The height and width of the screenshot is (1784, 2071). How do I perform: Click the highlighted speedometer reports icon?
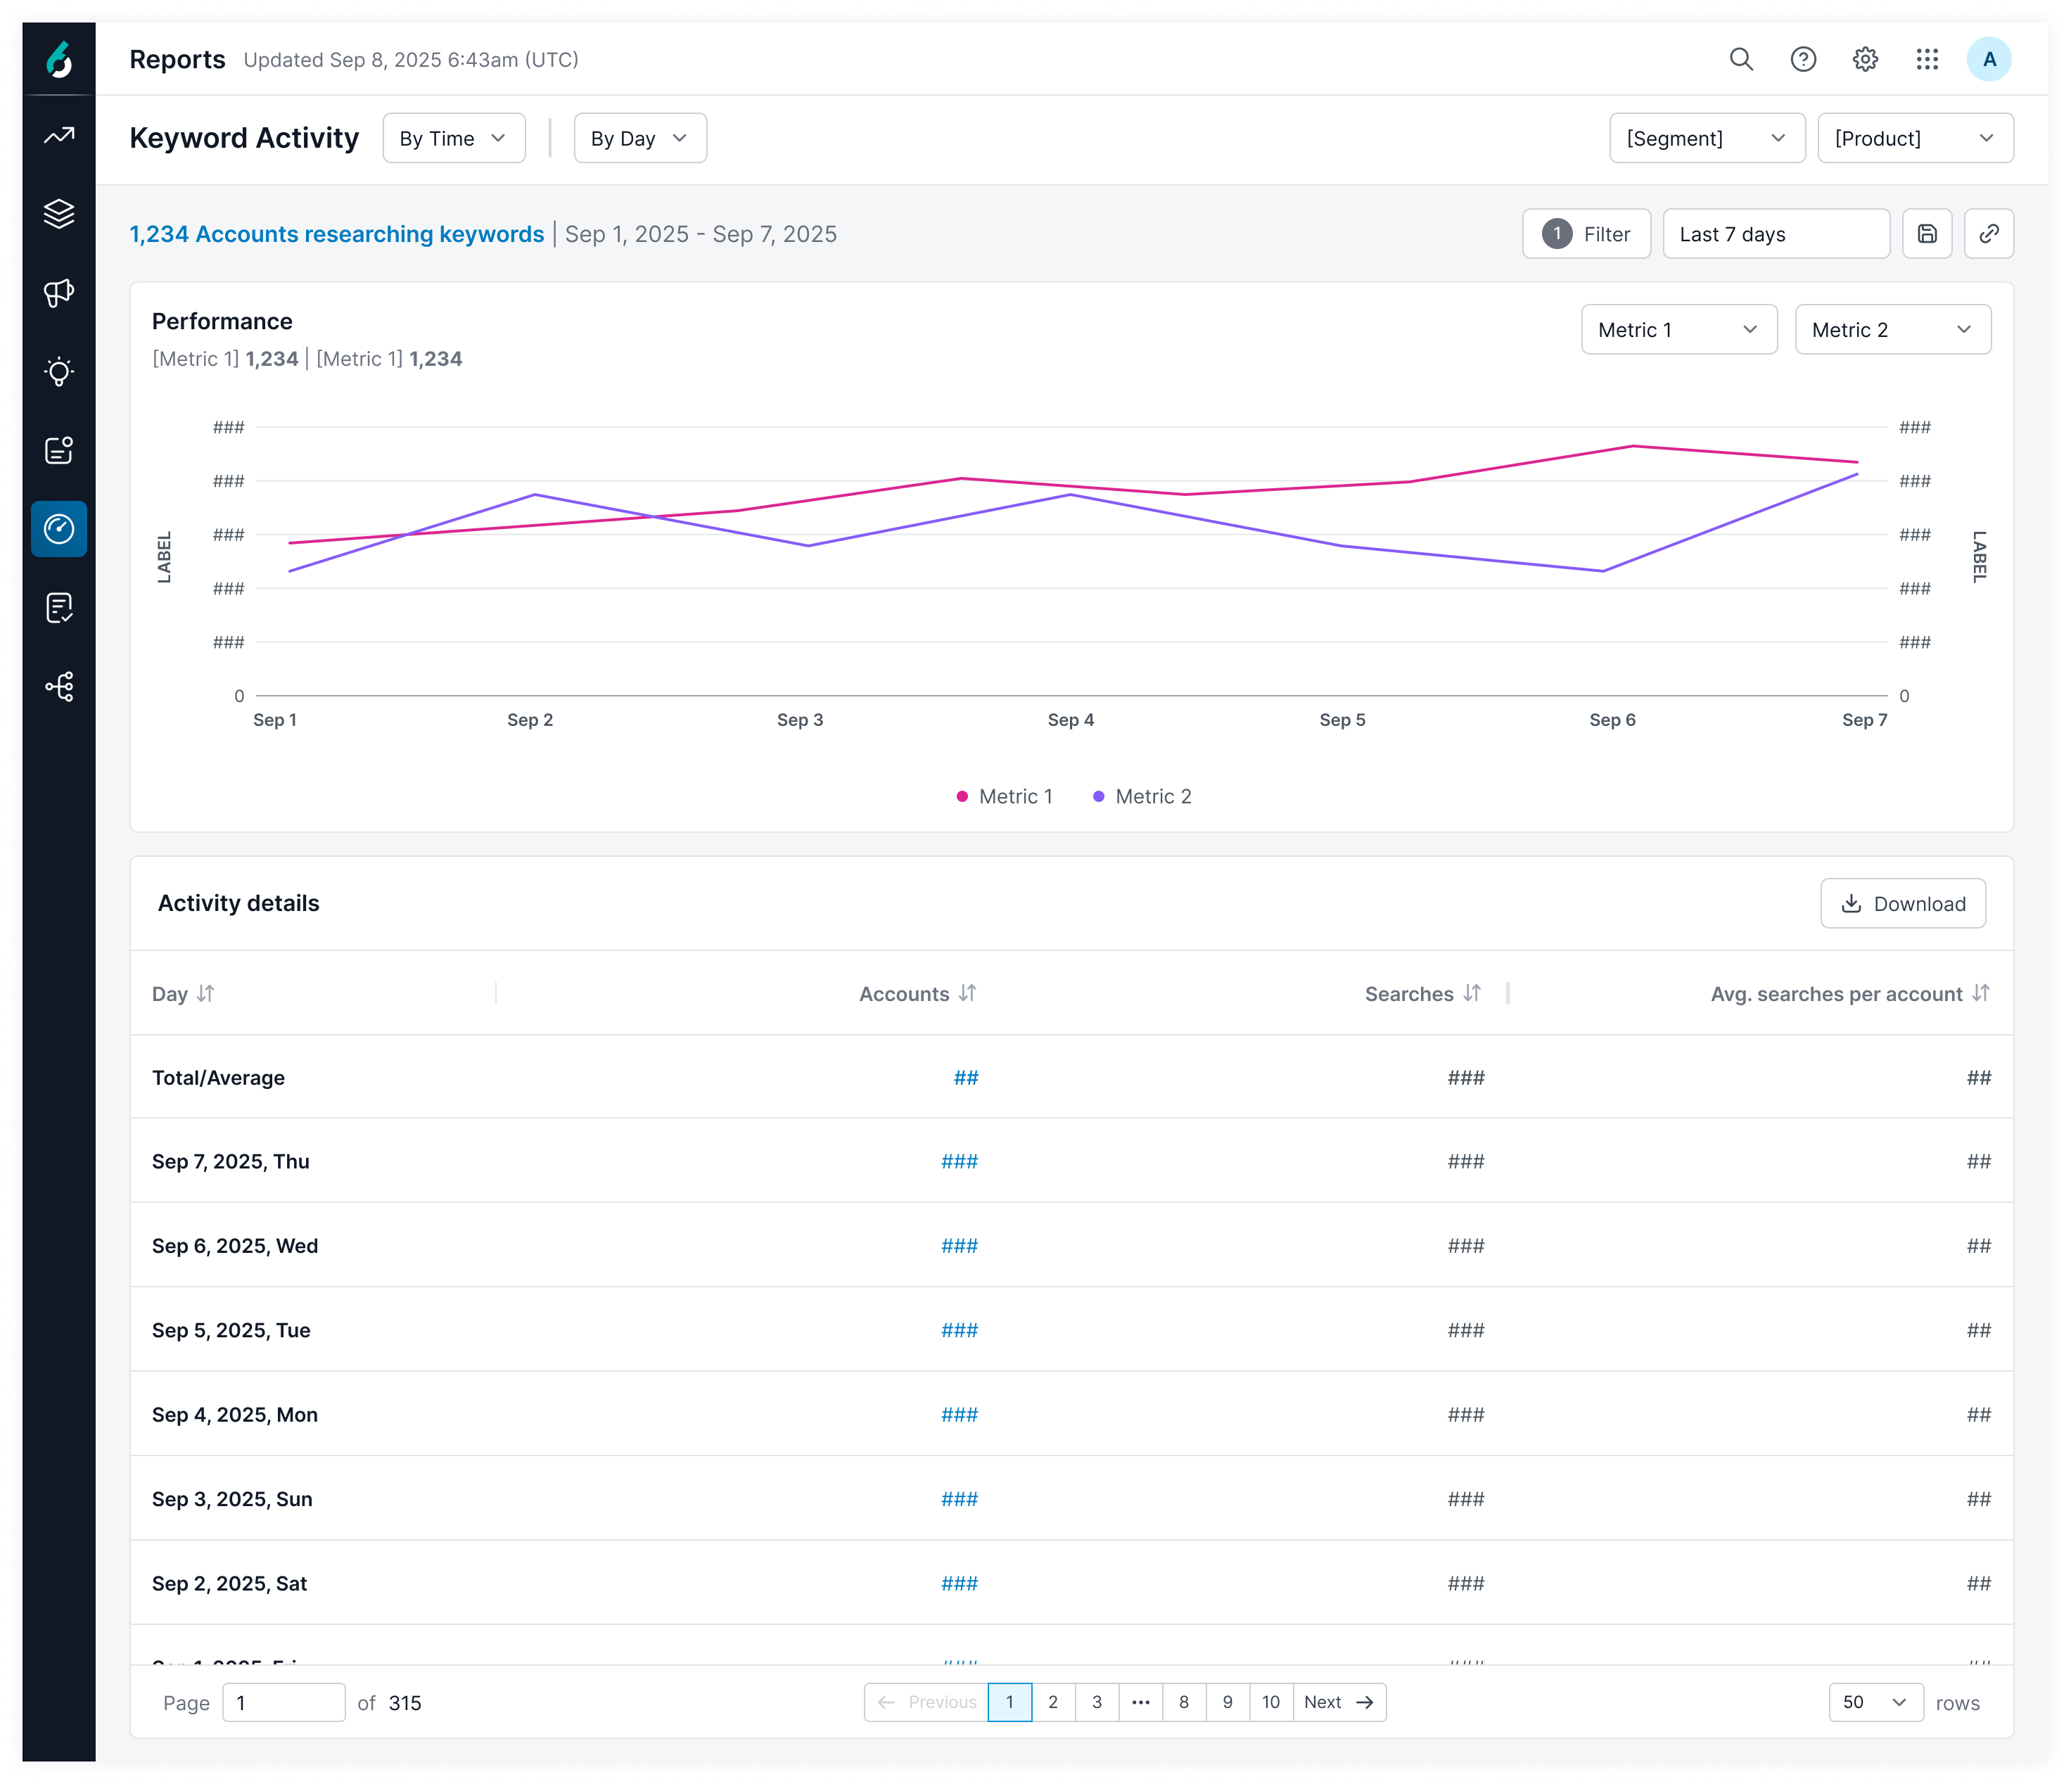[60, 529]
